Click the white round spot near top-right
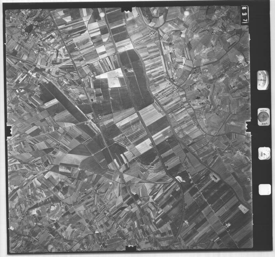Screen dimensions: 275x257 (187, 13)
